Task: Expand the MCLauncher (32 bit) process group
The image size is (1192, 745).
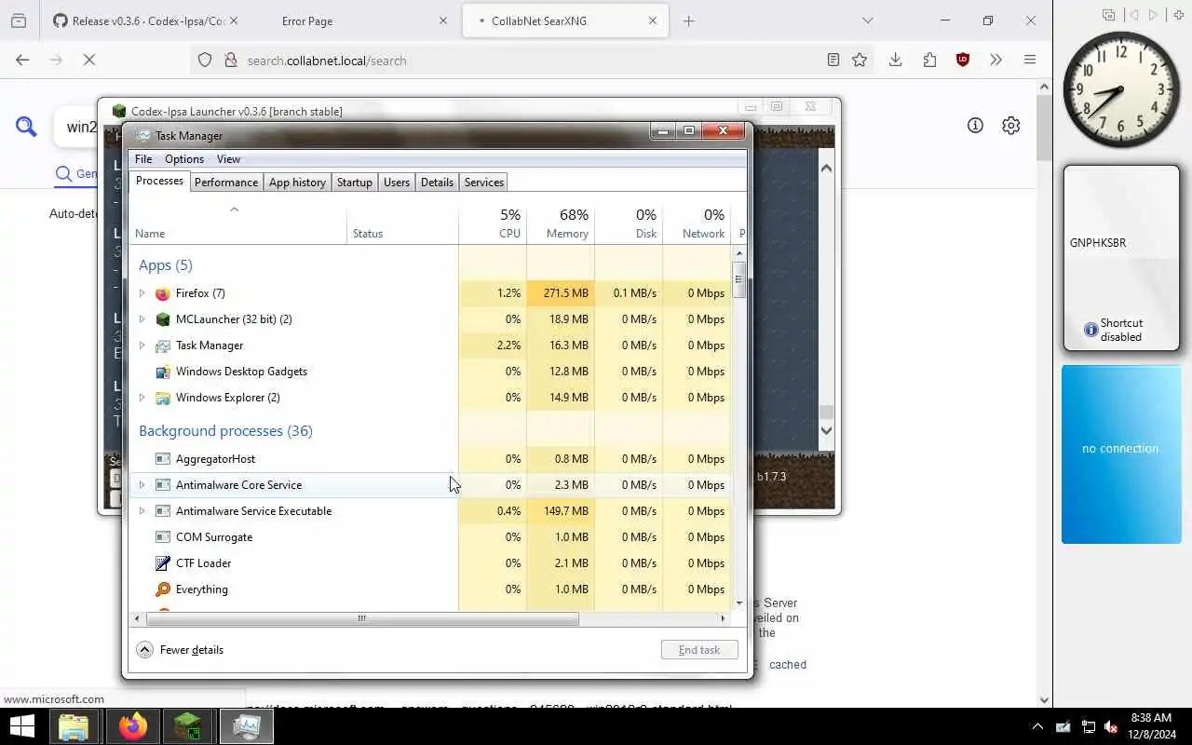Action: click(x=142, y=319)
